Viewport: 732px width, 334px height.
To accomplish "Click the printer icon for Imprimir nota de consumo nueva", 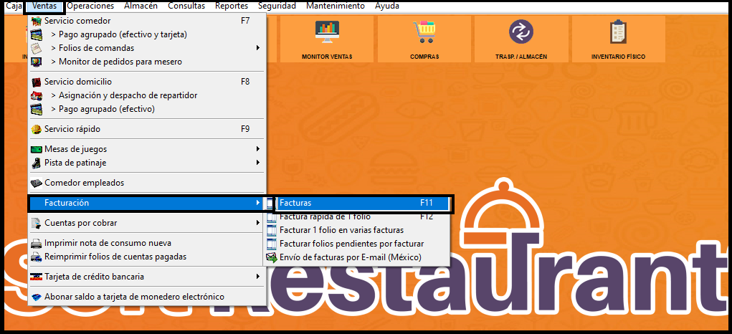I will pos(36,244).
